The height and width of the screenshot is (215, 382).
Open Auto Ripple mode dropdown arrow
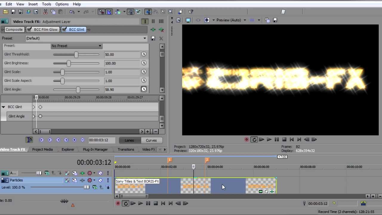124,12
